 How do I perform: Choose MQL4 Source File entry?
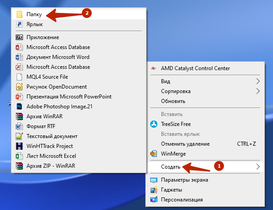[79, 77]
